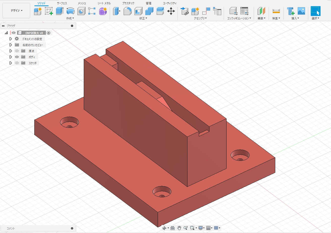Open the 検査 dropdown menu
Screen dimensions: 331x233
(276, 18)
